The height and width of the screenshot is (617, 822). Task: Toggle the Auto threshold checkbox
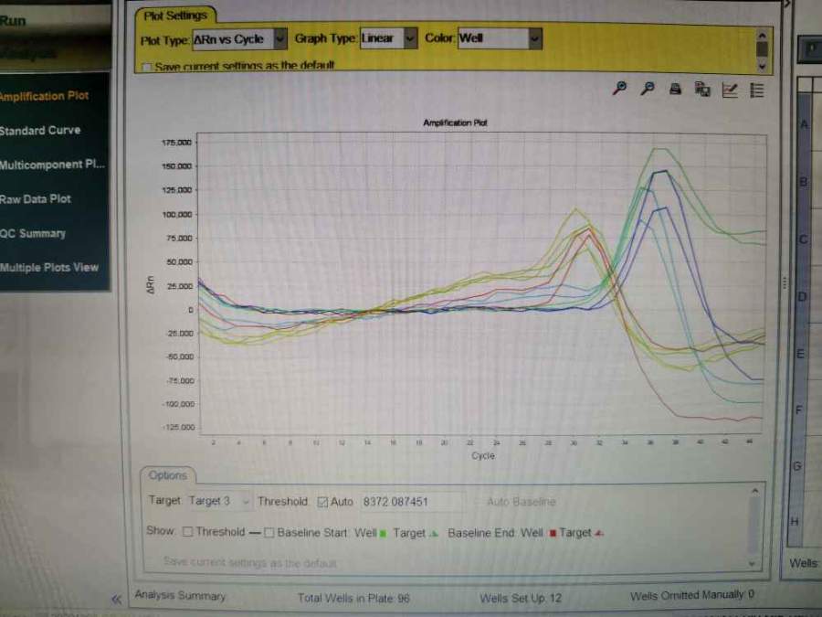pos(321,502)
